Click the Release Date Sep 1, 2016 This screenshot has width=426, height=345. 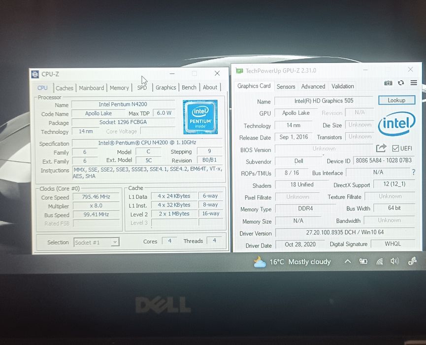point(294,137)
